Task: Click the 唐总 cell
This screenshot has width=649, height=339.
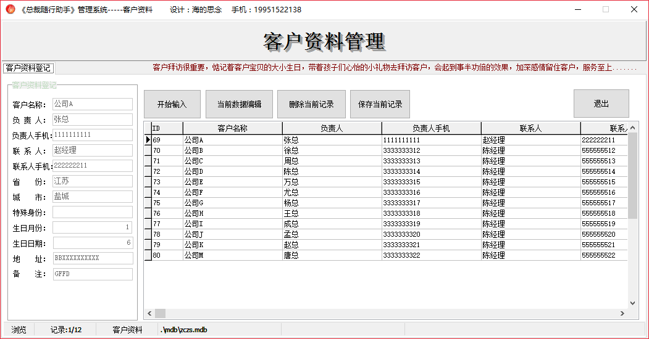Action: 332,255
